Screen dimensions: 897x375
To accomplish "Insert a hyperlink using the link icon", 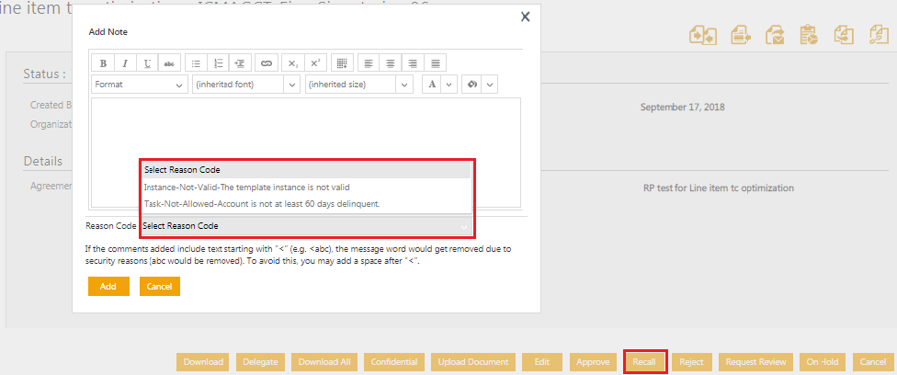I will pyautogui.click(x=267, y=63).
